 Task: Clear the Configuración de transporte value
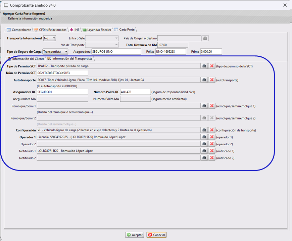point(211,130)
